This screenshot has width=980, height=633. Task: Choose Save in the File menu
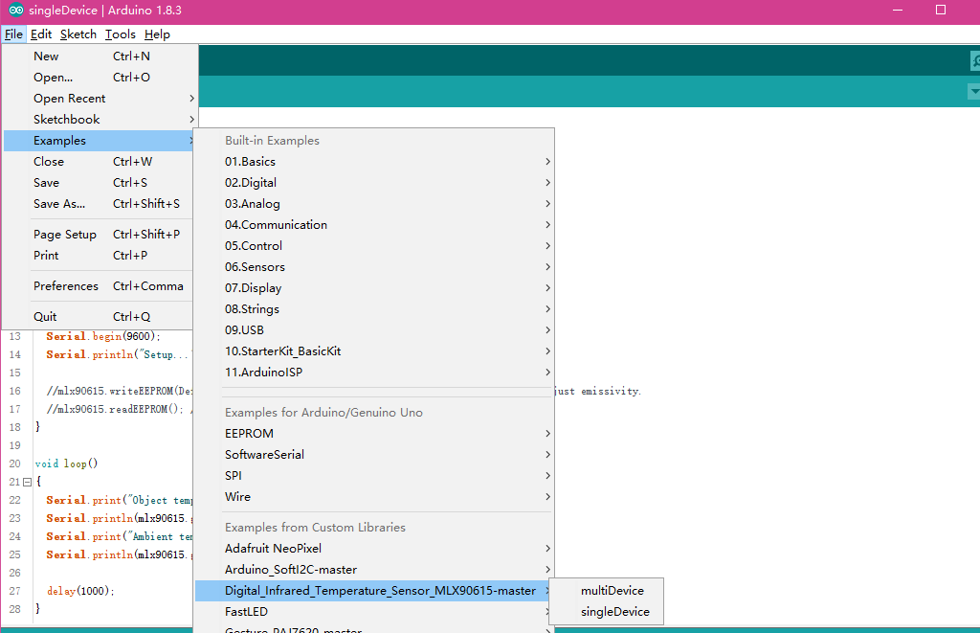coord(99,183)
